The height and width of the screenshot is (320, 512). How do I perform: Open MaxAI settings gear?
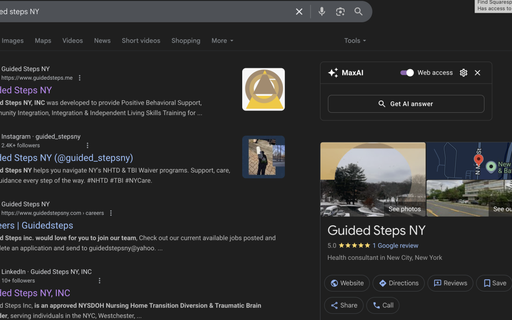pyautogui.click(x=464, y=73)
